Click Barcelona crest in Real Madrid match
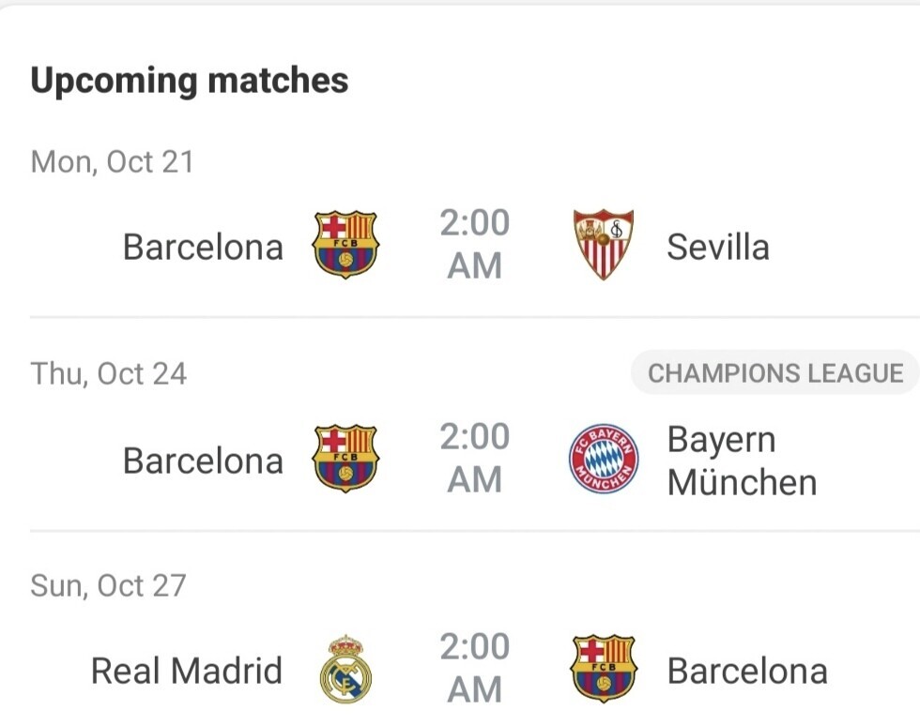920x725 pixels. pyautogui.click(x=604, y=668)
